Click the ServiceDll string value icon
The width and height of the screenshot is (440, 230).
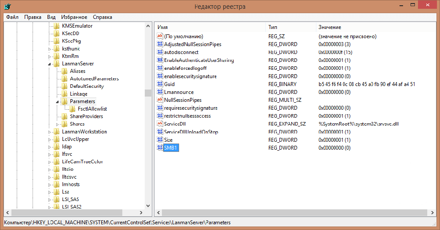(x=160, y=124)
